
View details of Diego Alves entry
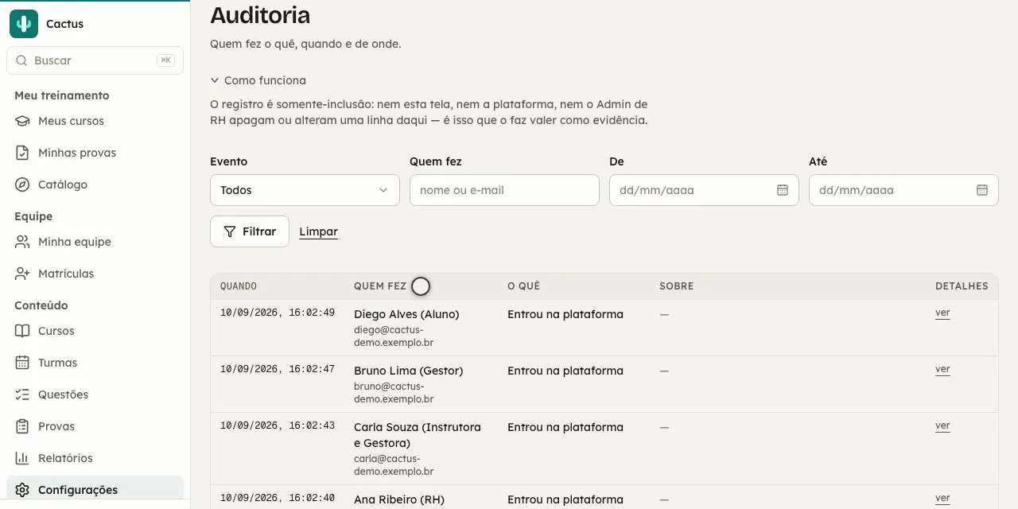[x=942, y=313]
